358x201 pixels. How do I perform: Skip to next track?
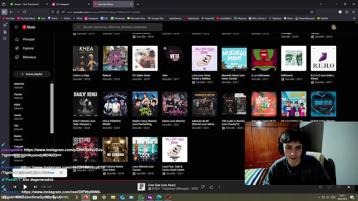(x=36, y=187)
